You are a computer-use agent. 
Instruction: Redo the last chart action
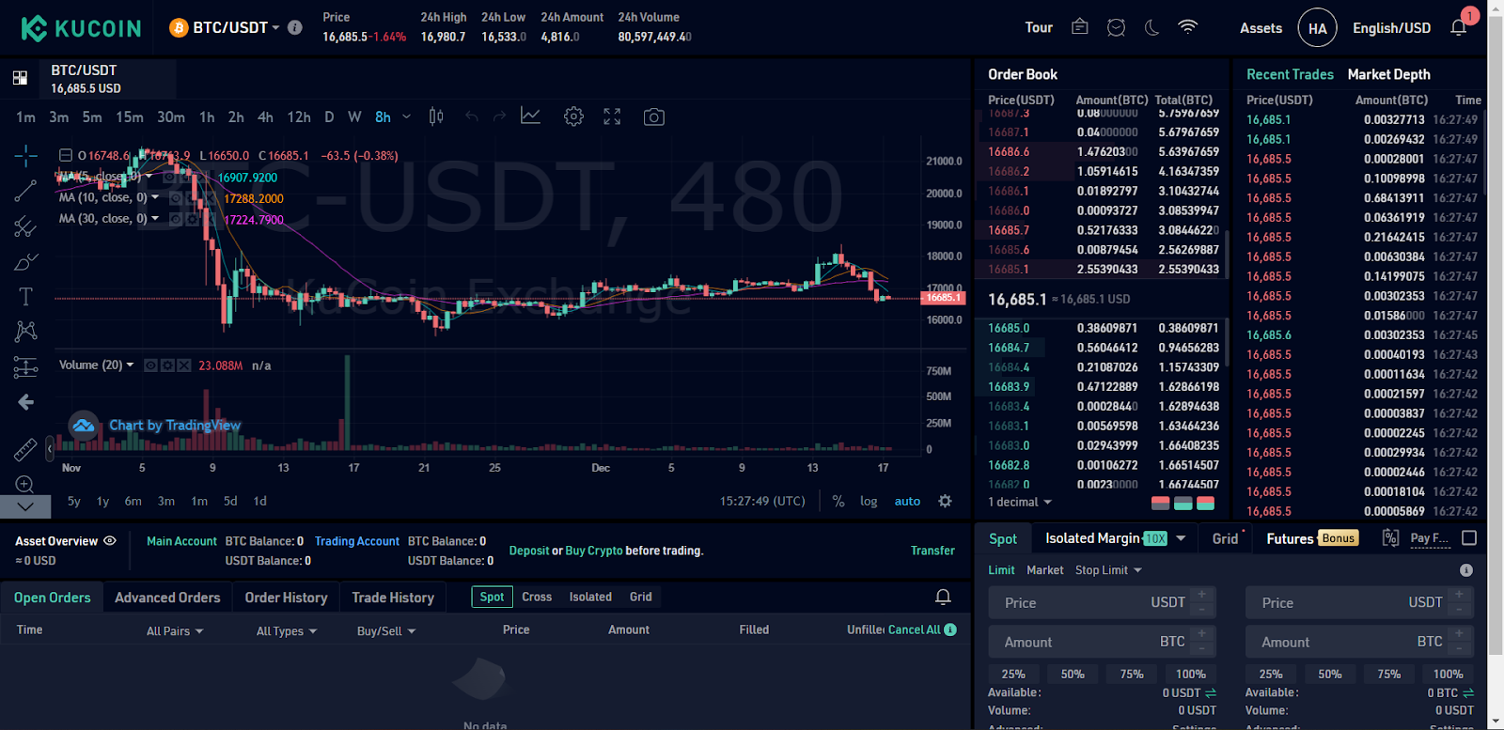pos(500,116)
